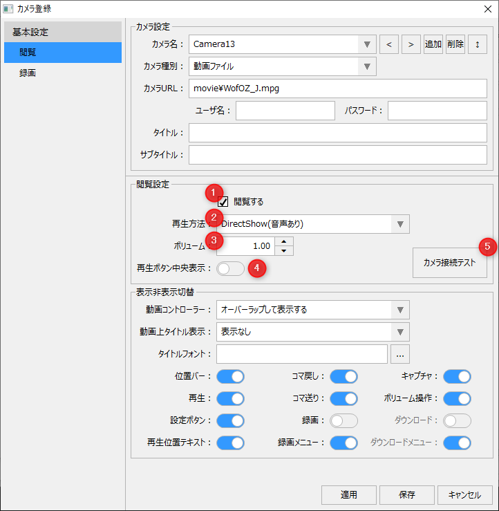Click into the タイトル input field
499x511 pixels.
[x=338, y=133]
